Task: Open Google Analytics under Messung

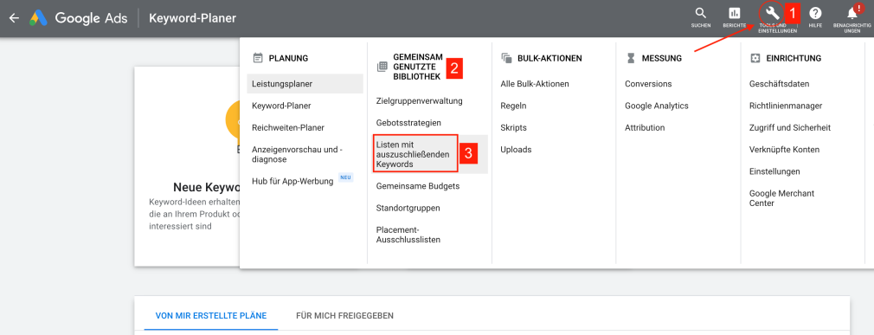Action: pos(657,106)
